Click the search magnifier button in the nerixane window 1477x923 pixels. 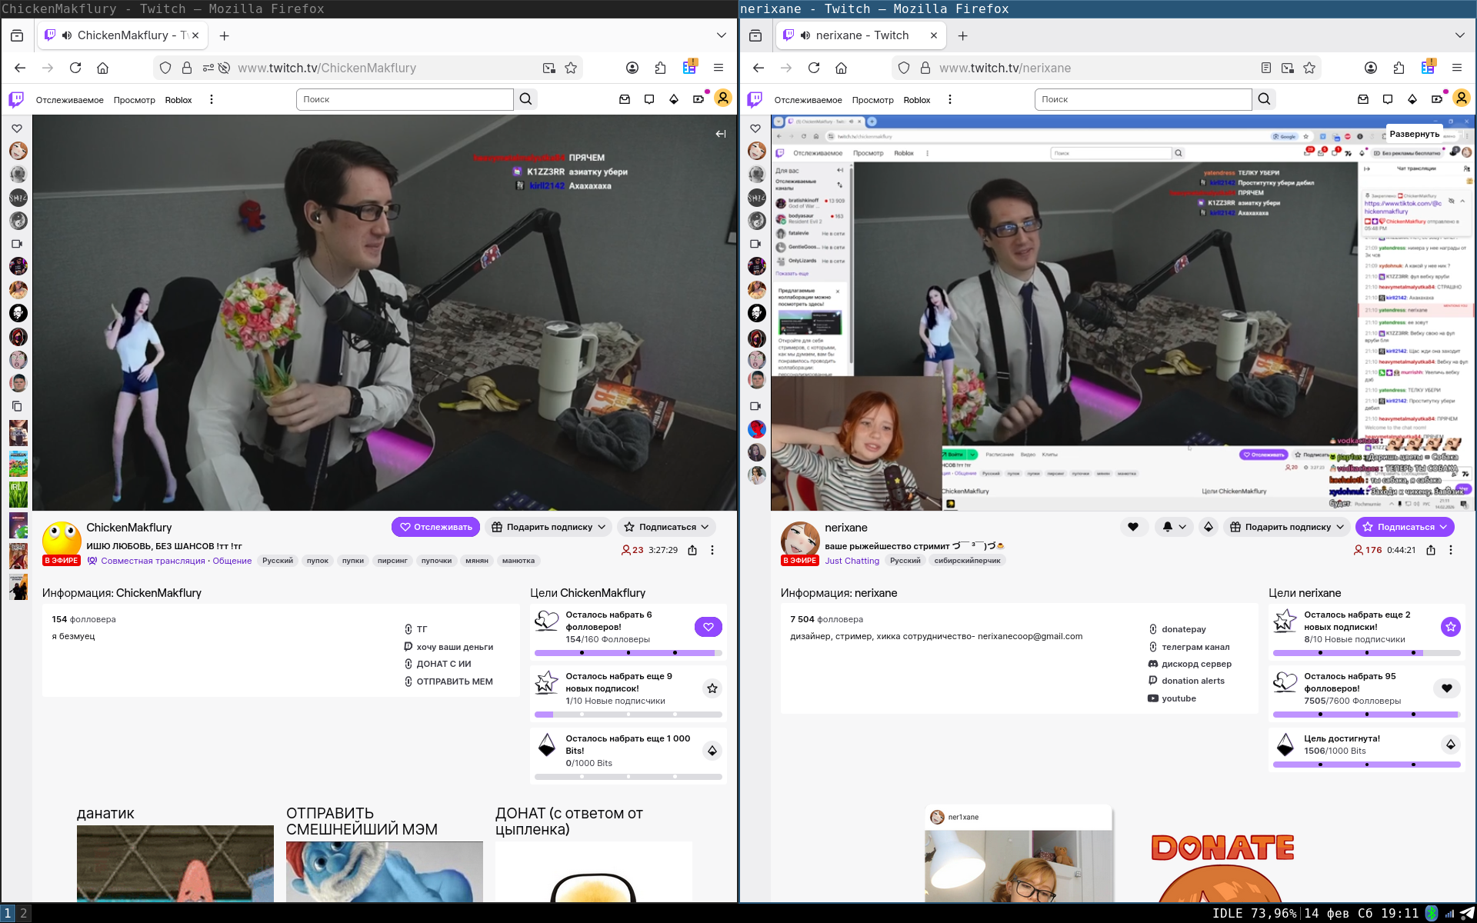(x=1264, y=99)
